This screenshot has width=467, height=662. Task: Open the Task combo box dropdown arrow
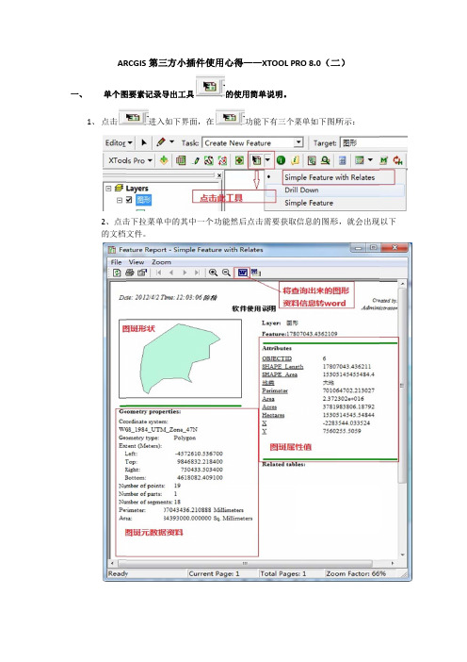pyautogui.click(x=298, y=142)
